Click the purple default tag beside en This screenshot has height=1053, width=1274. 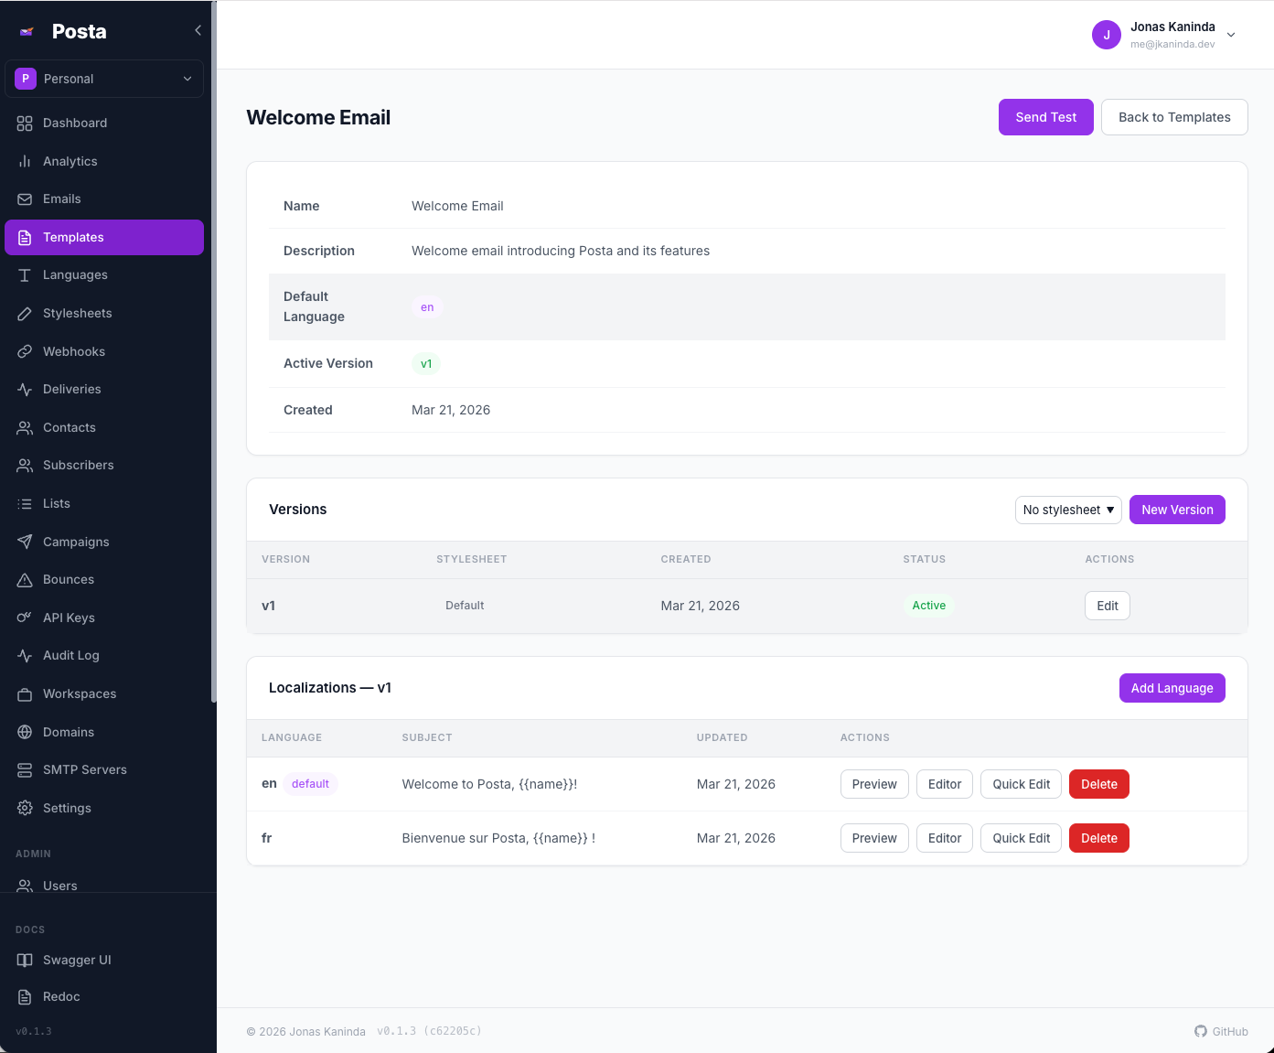pos(311,784)
